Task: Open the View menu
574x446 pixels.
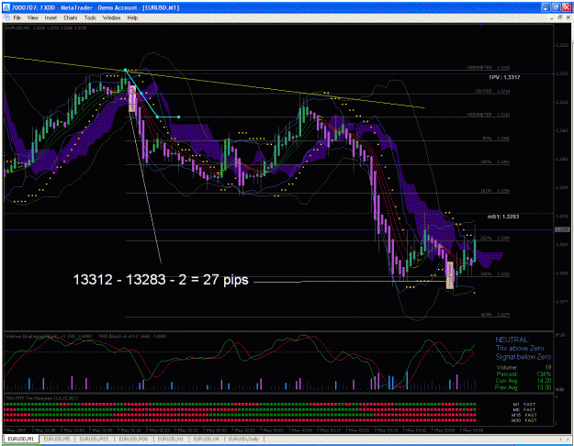Action: pos(32,17)
